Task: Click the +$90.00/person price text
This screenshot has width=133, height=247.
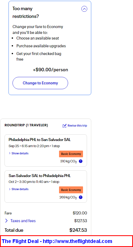Action: (50, 70)
